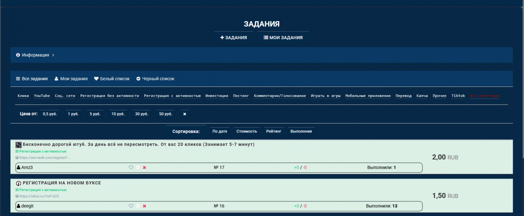Image resolution: width=524 pixels, height=216 pixels.
Task: Click the heart icon on Amz3's task row
Action: click(x=131, y=167)
